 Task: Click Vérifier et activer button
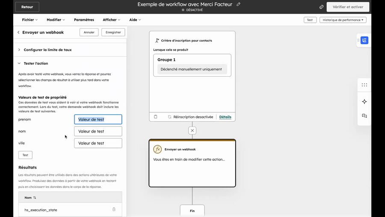pyautogui.click(x=348, y=7)
